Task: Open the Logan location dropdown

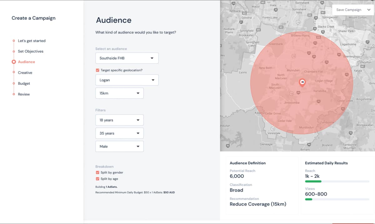Action: point(127,80)
